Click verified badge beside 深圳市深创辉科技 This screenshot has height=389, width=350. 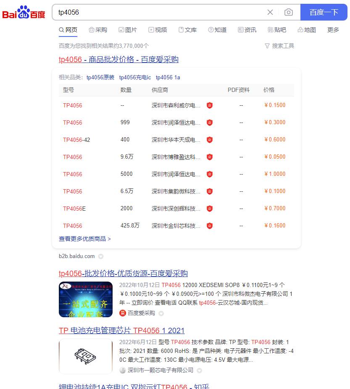click(210, 209)
